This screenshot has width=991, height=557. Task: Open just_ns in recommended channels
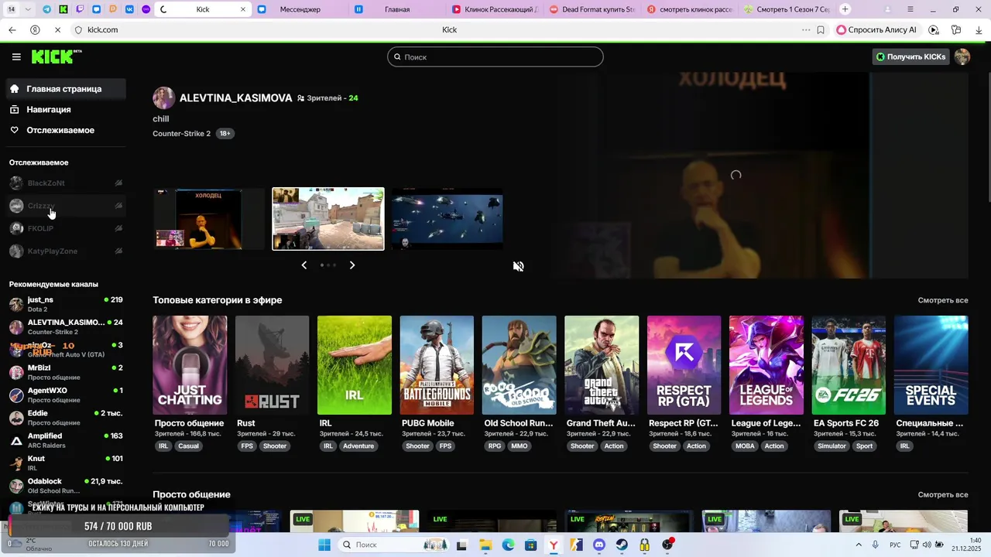click(67, 304)
